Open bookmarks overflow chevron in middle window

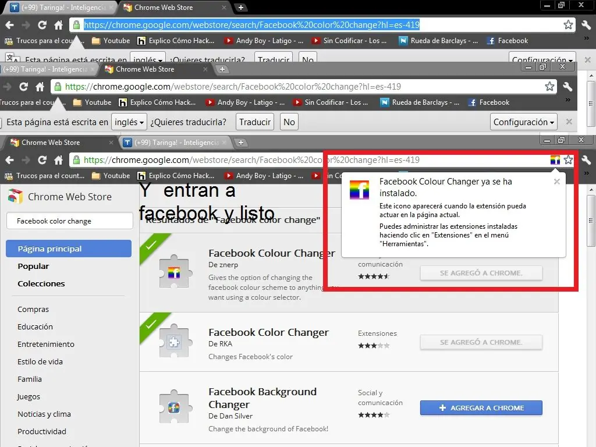coord(568,100)
